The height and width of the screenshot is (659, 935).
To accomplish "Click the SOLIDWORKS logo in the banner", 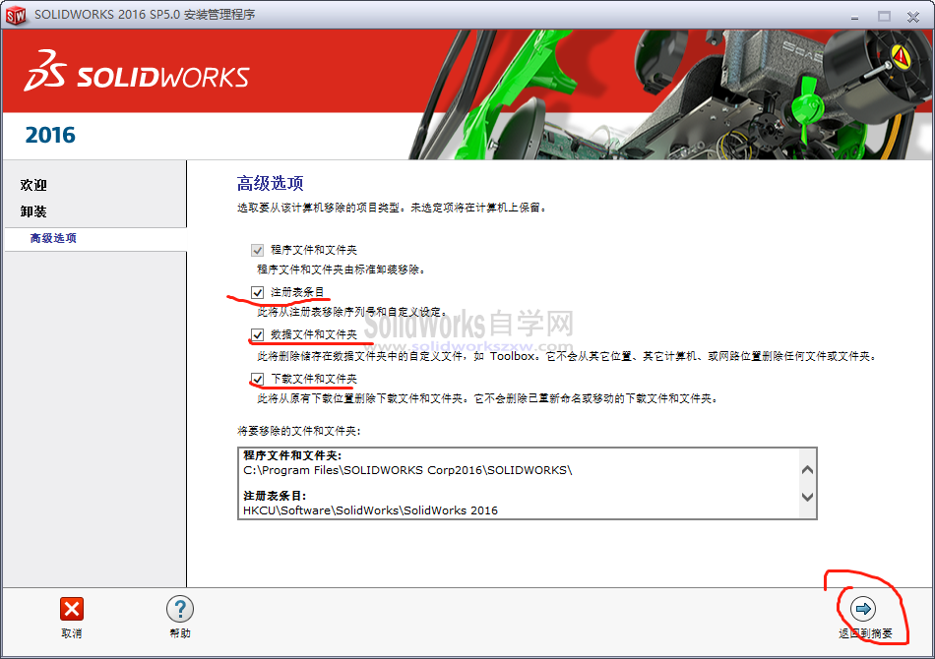I will click(x=136, y=75).
